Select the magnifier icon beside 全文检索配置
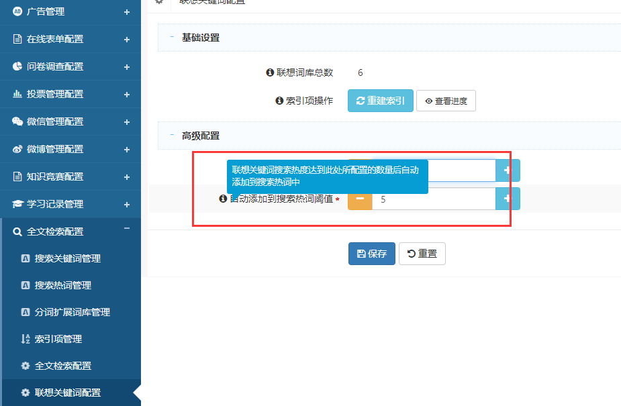The width and height of the screenshot is (621, 406). click(x=18, y=231)
